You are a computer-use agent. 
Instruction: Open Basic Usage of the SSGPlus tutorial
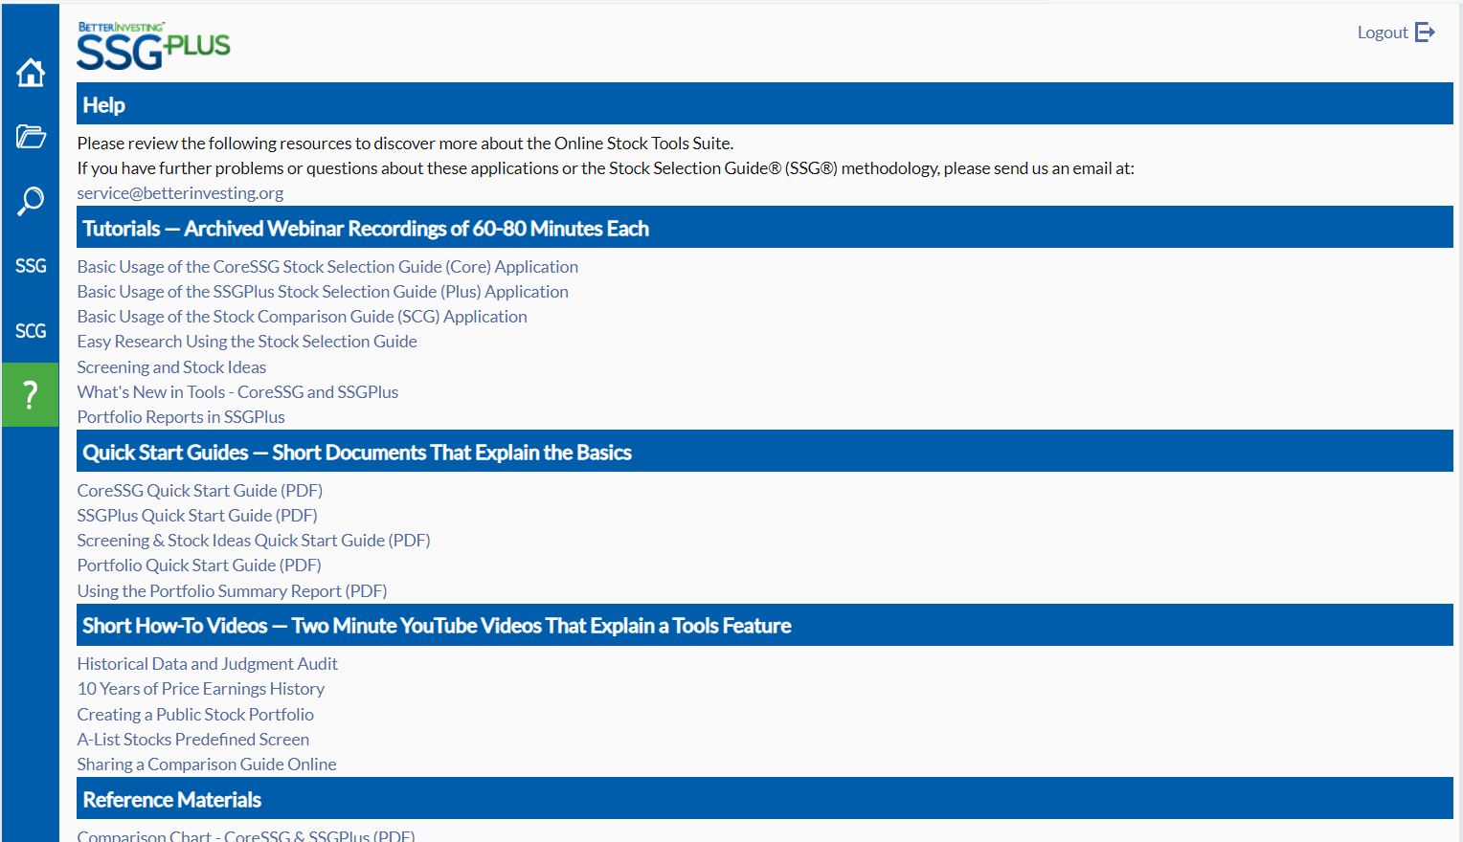pyautogui.click(x=323, y=292)
